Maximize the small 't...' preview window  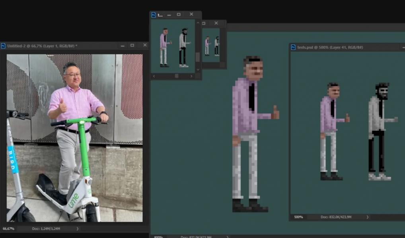(x=179, y=14)
